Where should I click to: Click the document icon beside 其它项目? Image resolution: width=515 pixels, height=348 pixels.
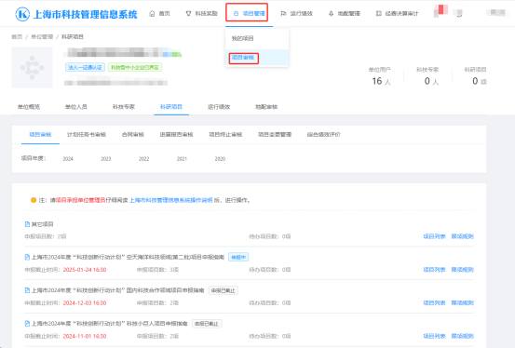27,224
